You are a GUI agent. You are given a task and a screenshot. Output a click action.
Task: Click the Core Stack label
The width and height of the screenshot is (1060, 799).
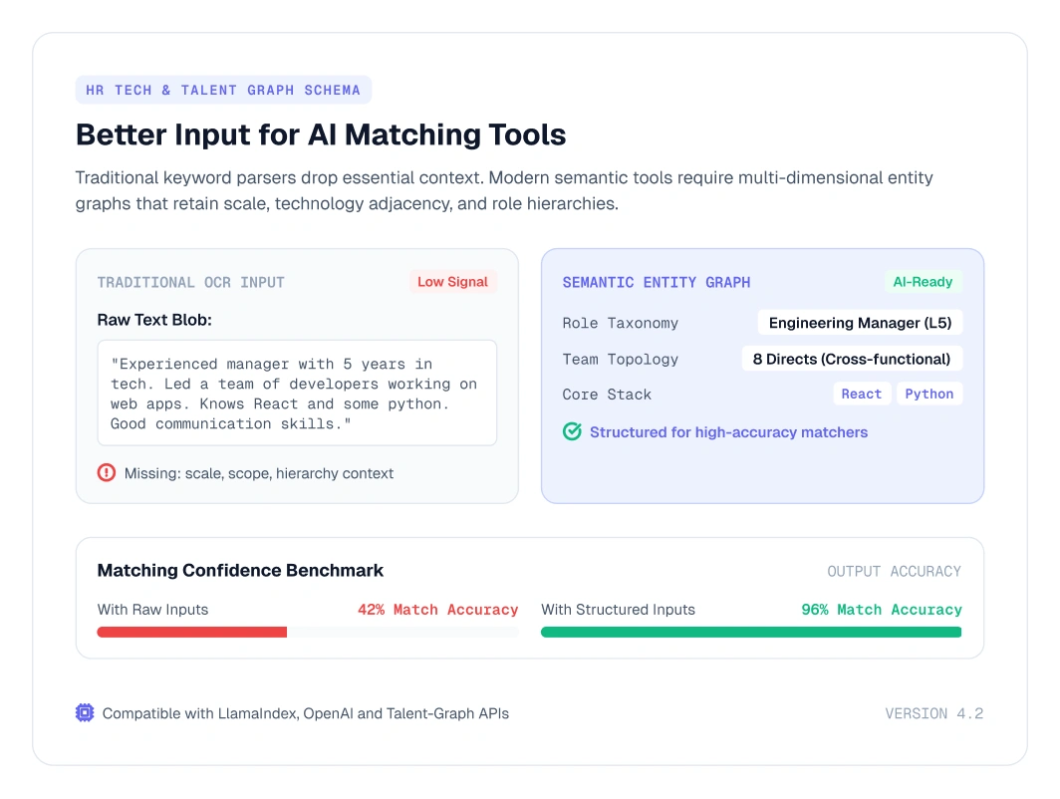pos(607,395)
